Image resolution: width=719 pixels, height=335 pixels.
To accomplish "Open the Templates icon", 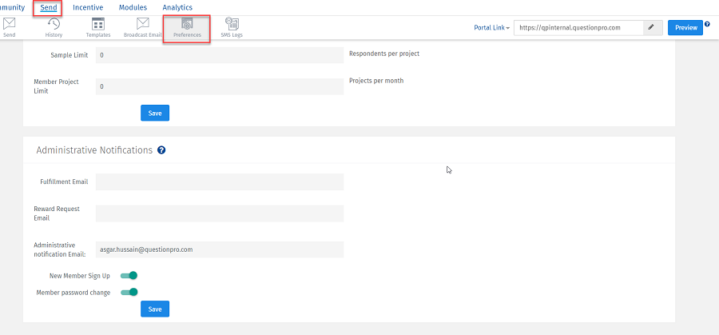I will click(98, 25).
